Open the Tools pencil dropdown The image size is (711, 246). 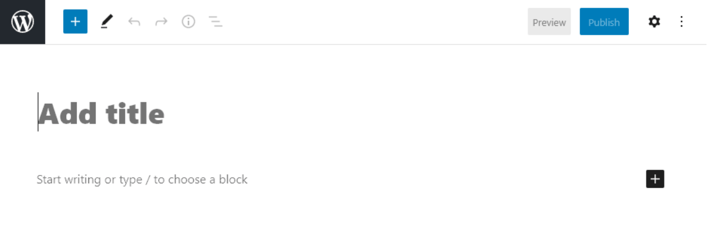coord(106,22)
